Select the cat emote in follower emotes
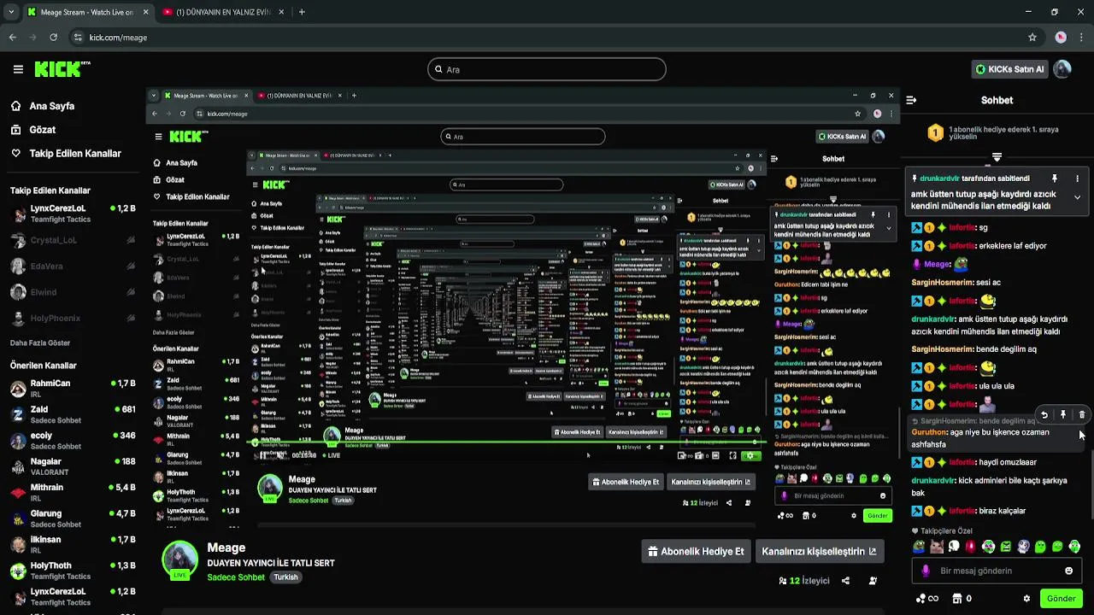The image size is (1094, 615). (x=937, y=547)
